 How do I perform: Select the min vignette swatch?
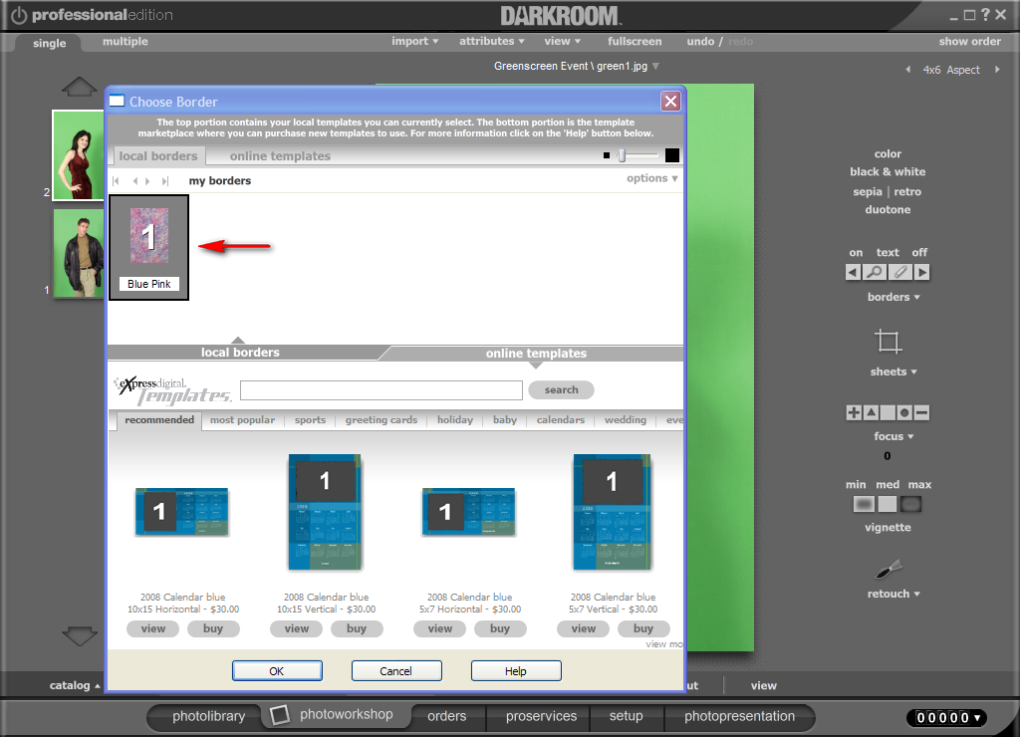[864, 504]
